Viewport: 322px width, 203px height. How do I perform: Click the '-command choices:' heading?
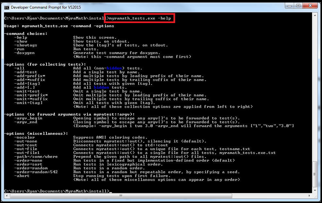pos(26,34)
